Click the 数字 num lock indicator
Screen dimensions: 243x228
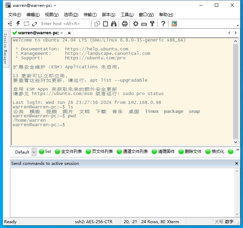tap(229, 222)
